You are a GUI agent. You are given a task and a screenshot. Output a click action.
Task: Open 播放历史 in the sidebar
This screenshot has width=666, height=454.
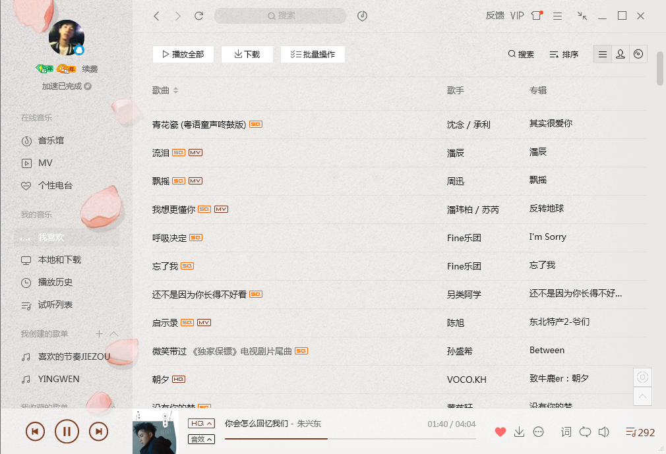[x=55, y=282]
